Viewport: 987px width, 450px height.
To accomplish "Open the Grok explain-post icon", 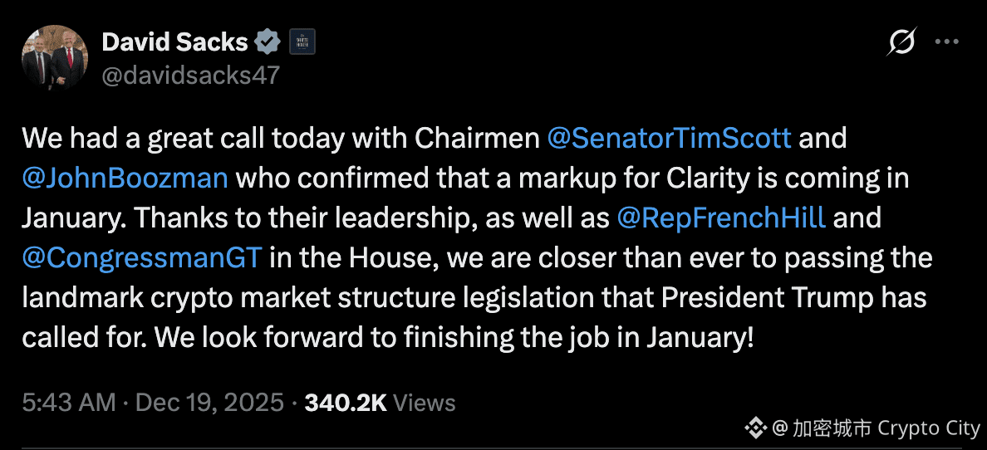I will (901, 42).
